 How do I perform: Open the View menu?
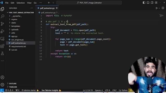(29, 3)
